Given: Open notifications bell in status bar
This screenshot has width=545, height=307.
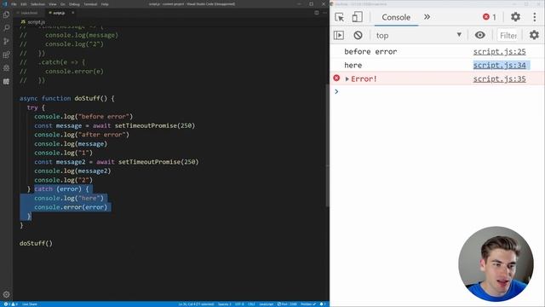Looking at the screenshot, I should click(323, 304).
